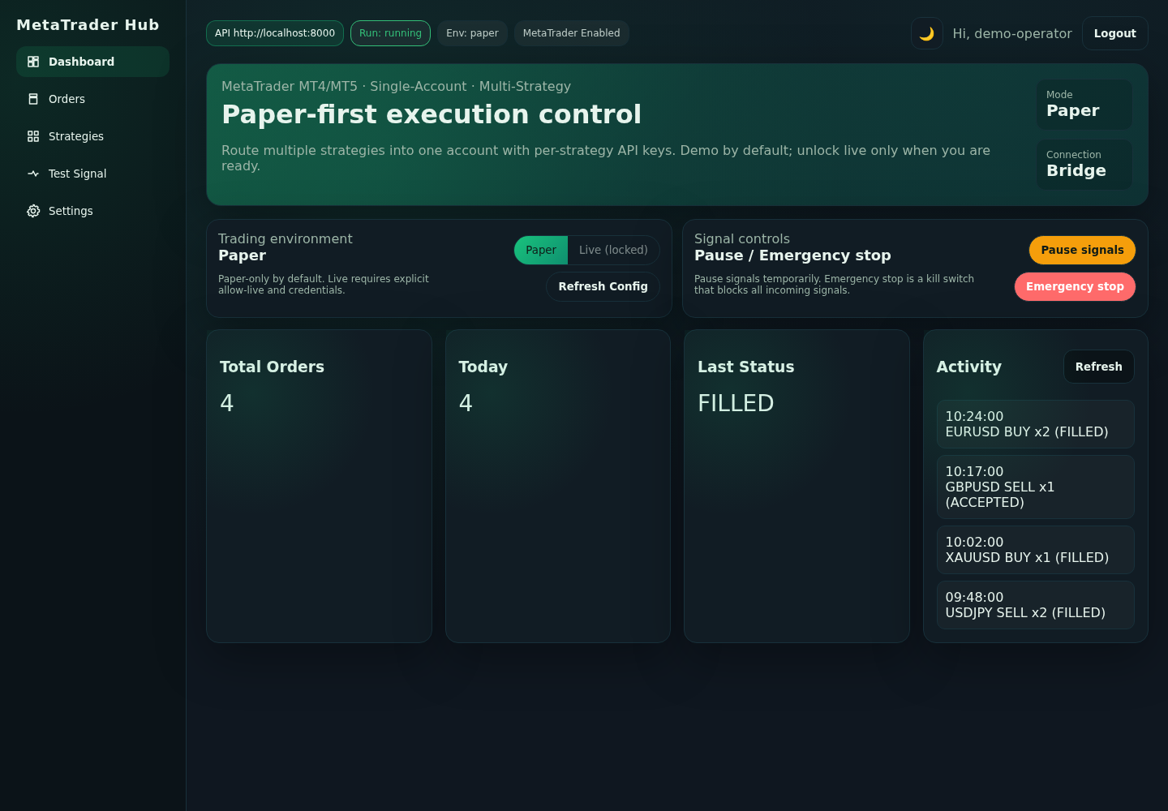Toggle dark mode with the moon icon
The image size is (1168, 811).
pyautogui.click(x=927, y=33)
